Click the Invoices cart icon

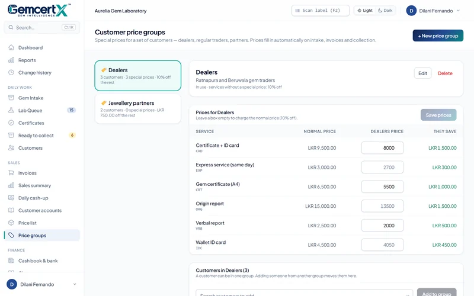[x=11, y=173]
